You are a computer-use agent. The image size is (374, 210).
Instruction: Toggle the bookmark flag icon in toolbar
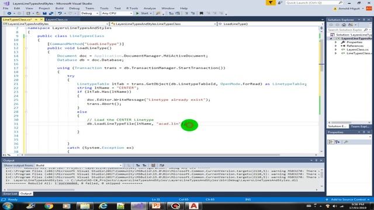click(201, 13)
